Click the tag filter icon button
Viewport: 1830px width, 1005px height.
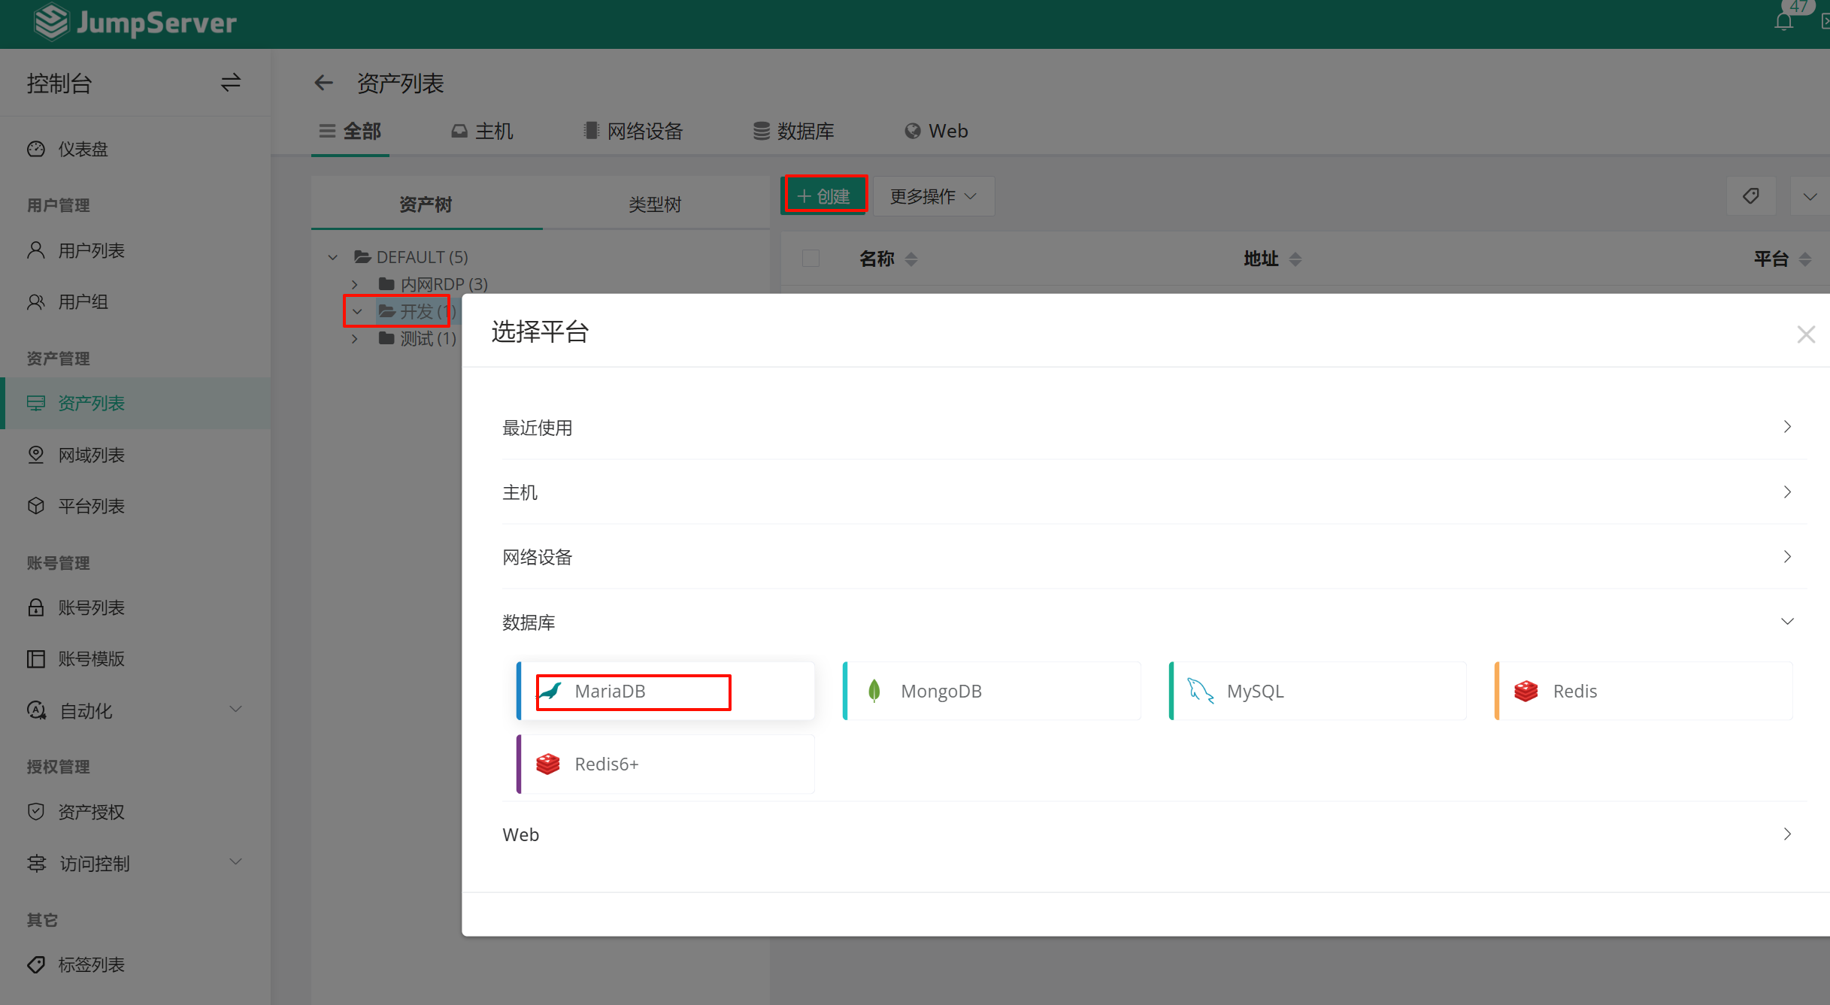tap(1751, 196)
